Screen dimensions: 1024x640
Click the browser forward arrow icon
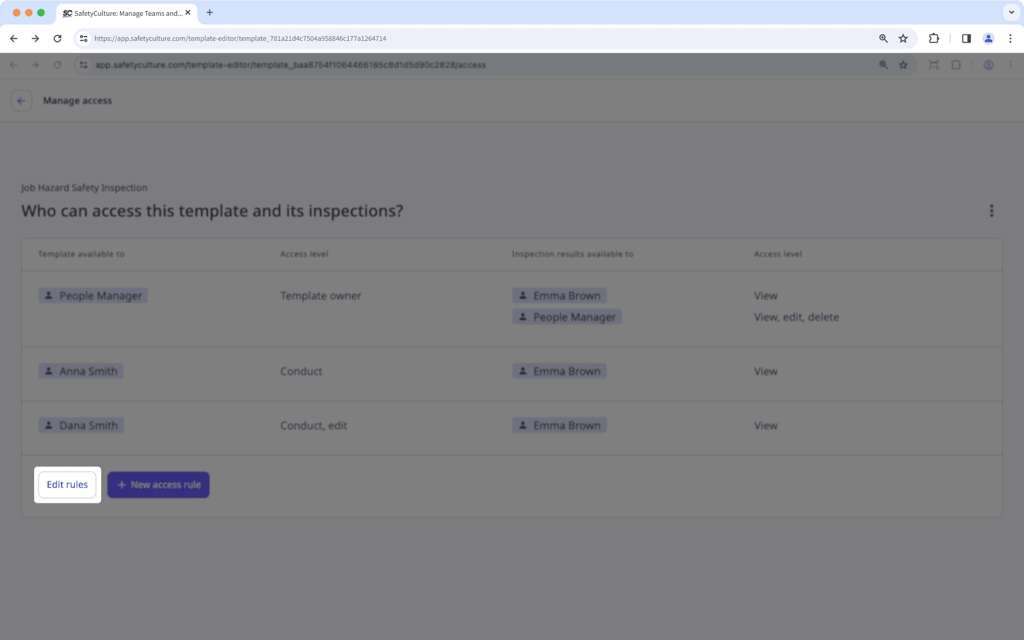[35, 38]
